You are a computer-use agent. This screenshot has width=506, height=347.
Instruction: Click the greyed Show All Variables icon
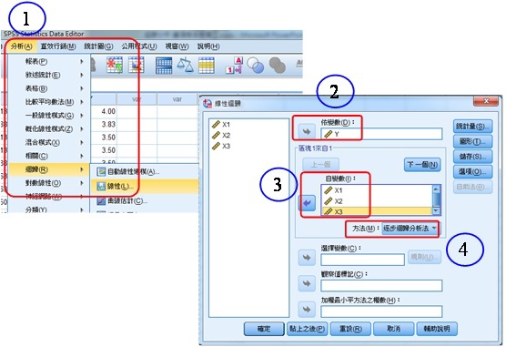coord(277,65)
